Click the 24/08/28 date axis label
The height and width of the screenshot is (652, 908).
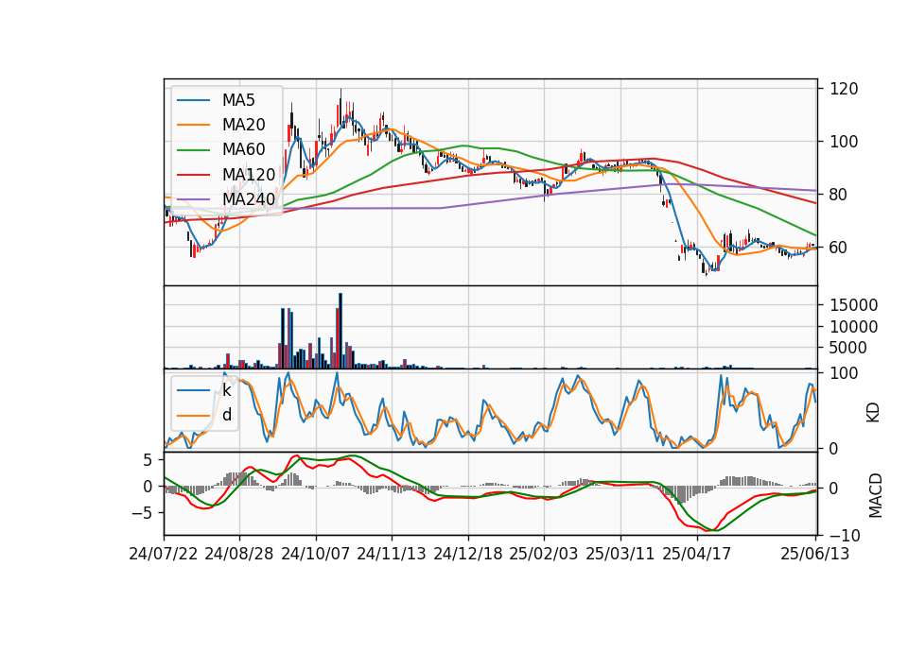[x=239, y=554]
